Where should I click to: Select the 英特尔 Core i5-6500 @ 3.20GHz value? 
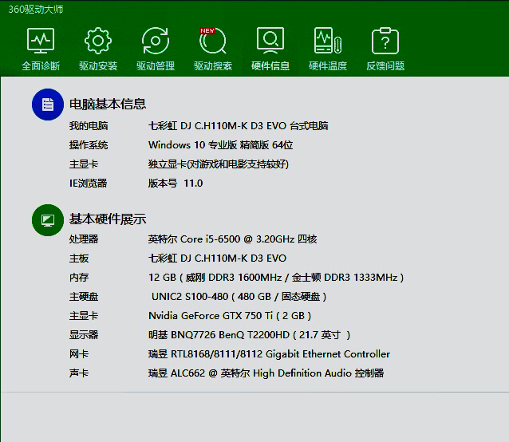[233, 239]
